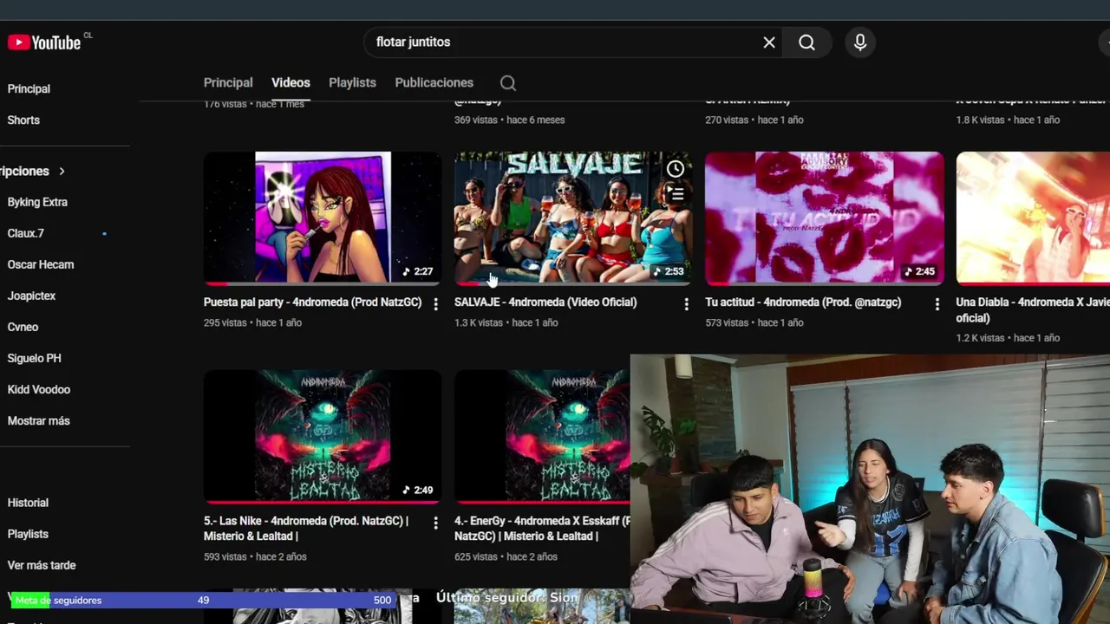Open Playlists in the sidebar
The width and height of the screenshot is (1110, 624).
point(28,534)
